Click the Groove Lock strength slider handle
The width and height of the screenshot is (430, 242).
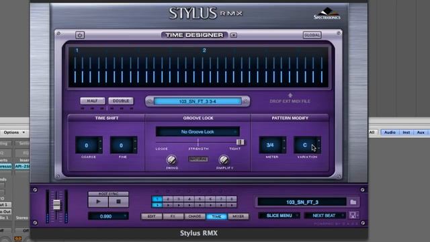240,142
